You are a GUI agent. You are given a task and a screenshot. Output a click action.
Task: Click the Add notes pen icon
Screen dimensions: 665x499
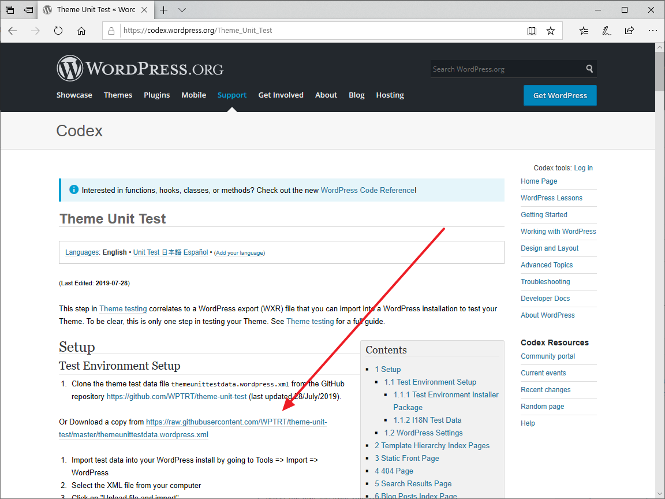(607, 31)
